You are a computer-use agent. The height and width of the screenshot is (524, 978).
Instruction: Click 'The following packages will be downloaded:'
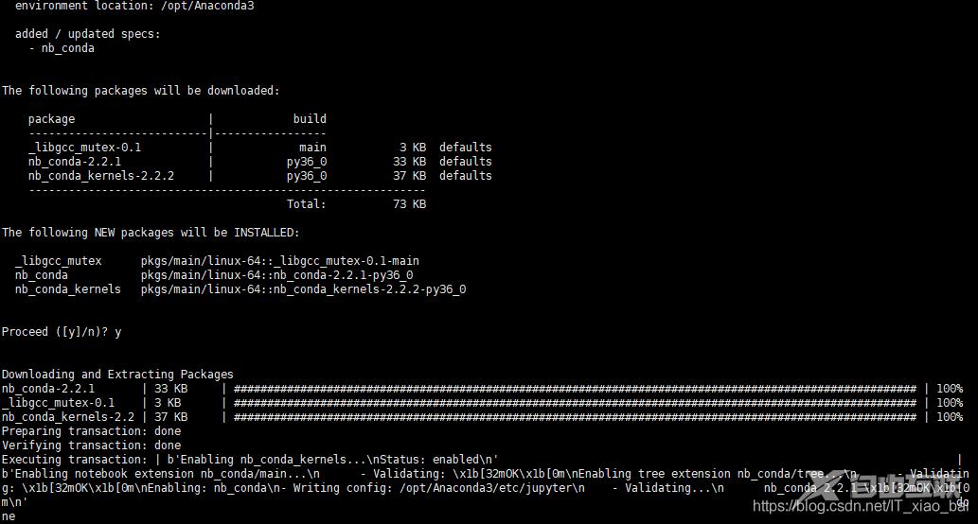(140, 91)
